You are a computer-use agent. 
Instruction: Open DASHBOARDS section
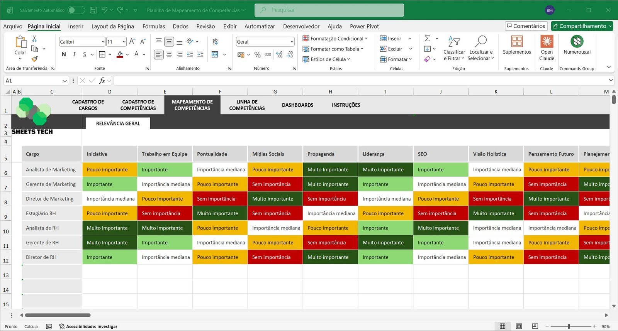[298, 105]
